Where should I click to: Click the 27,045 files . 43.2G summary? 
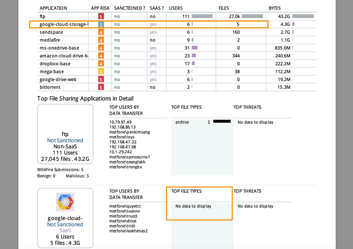[65, 159]
